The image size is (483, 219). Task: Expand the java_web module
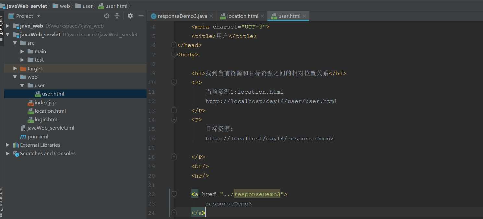[8, 26]
